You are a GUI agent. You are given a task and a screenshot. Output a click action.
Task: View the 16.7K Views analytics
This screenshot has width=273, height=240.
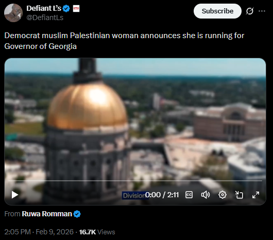click(97, 232)
